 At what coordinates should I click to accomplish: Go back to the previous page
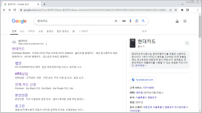coord(4,10)
